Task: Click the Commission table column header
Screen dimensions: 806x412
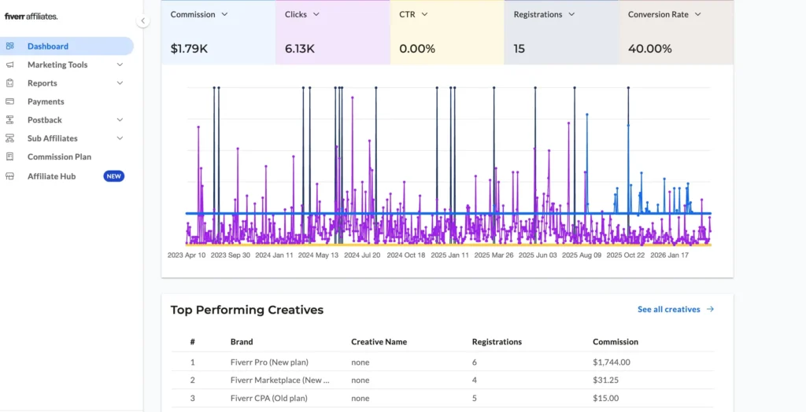Action: pyautogui.click(x=616, y=341)
